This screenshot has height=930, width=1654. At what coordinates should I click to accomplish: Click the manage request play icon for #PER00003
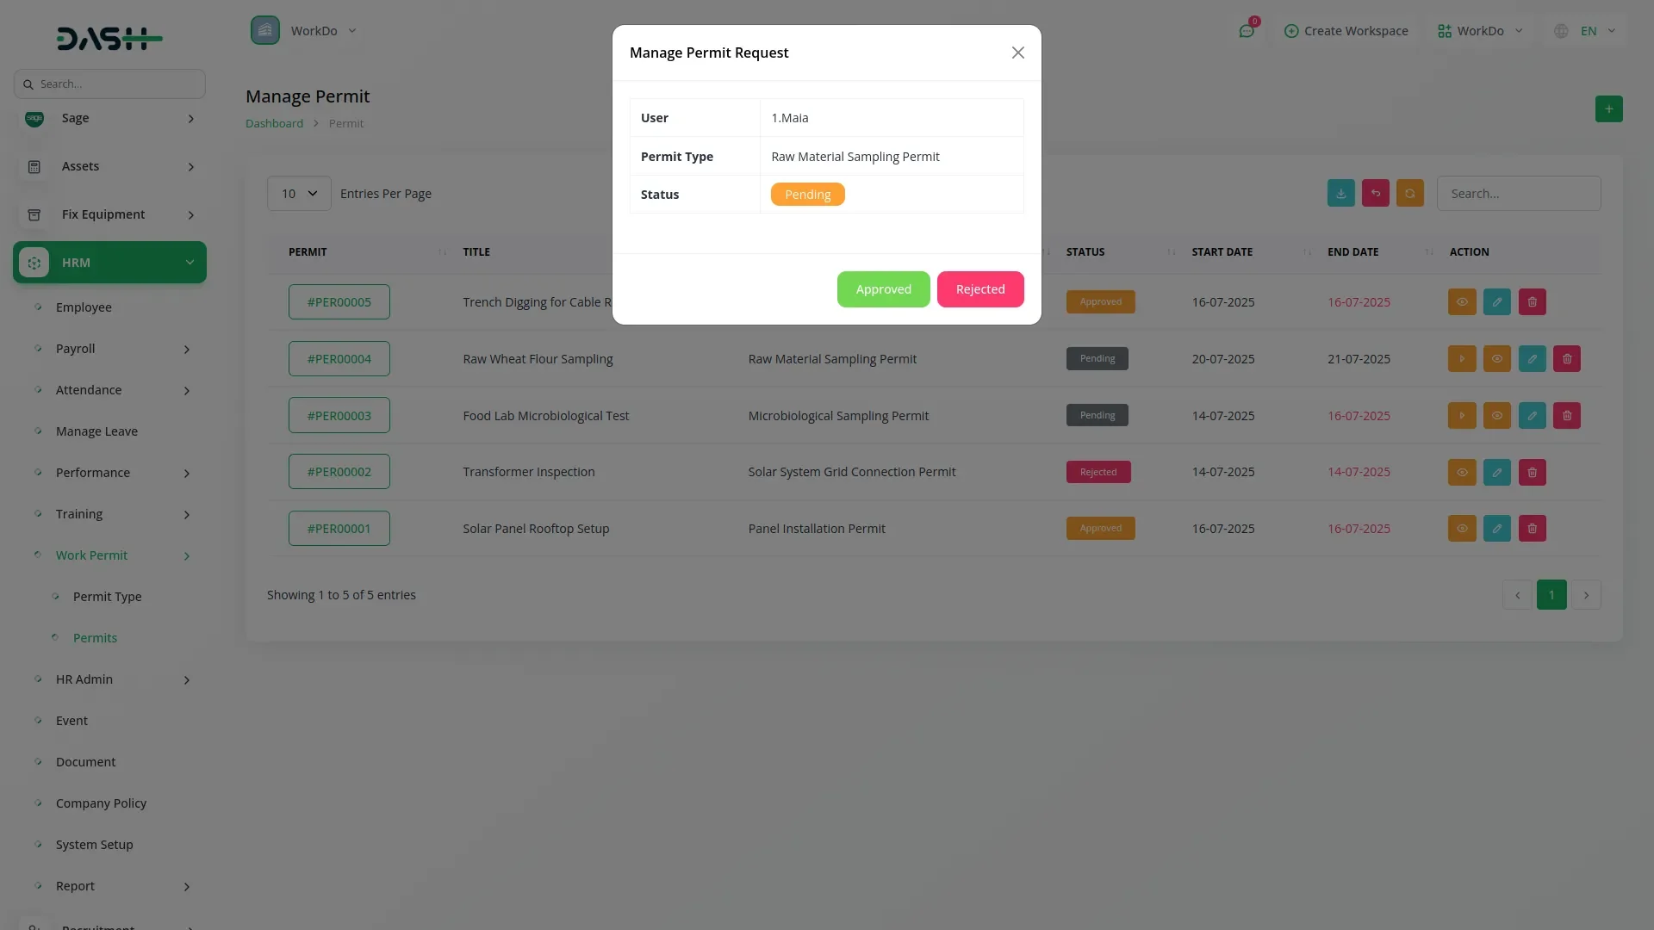[x=1461, y=416]
